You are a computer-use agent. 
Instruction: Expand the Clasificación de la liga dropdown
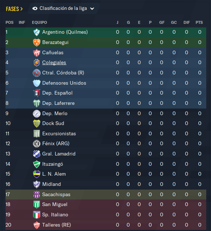pos(63,8)
